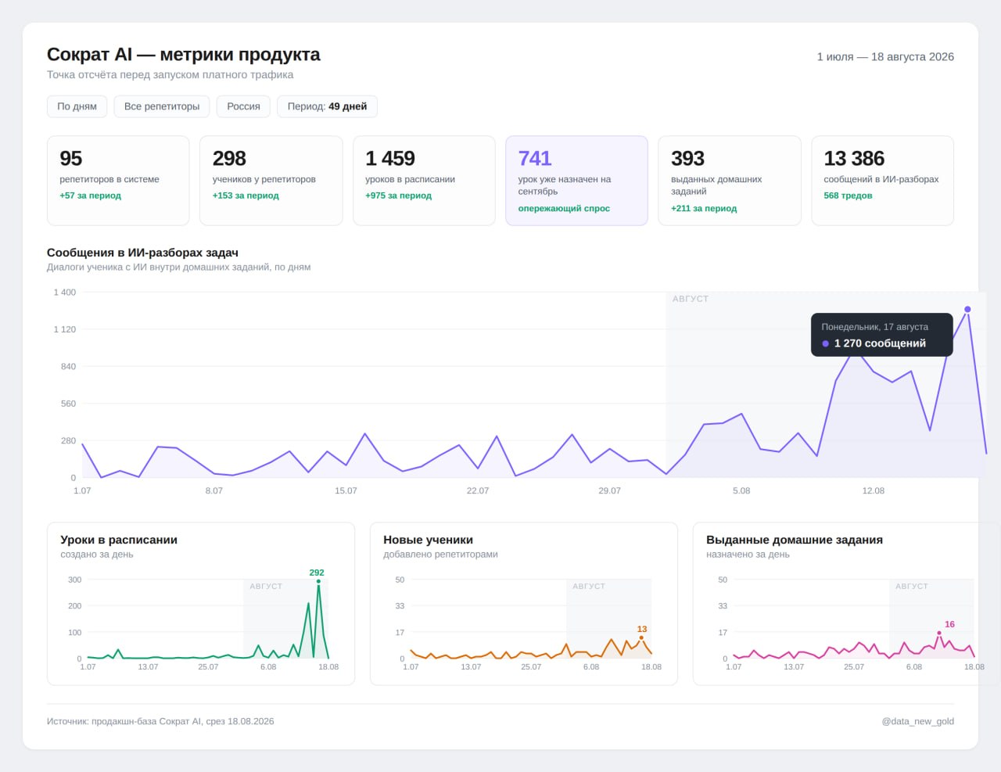Click the "Новые ученики" chart title
The width and height of the screenshot is (1001, 772).
pyautogui.click(x=428, y=540)
